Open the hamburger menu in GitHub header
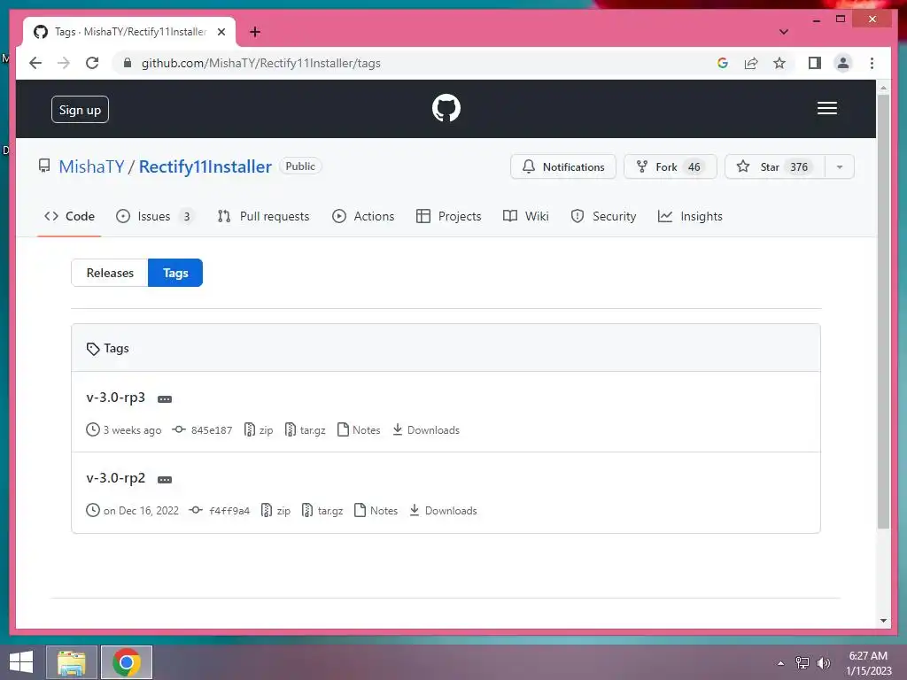 pos(827,108)
